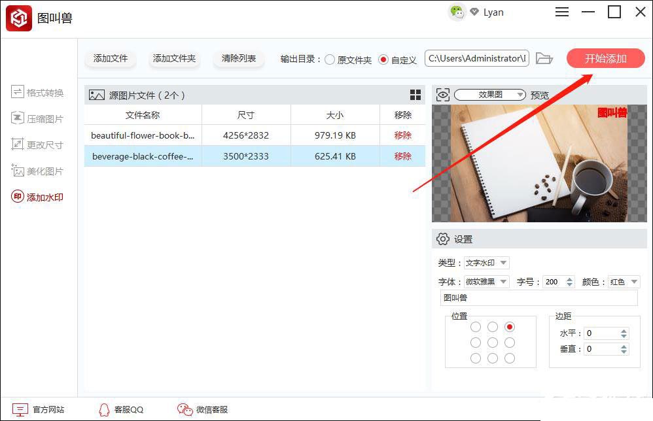Screen dimensions: 653x421
Task: Click 清除列表 to clear the file list
Action: click(x=238, y=58)
